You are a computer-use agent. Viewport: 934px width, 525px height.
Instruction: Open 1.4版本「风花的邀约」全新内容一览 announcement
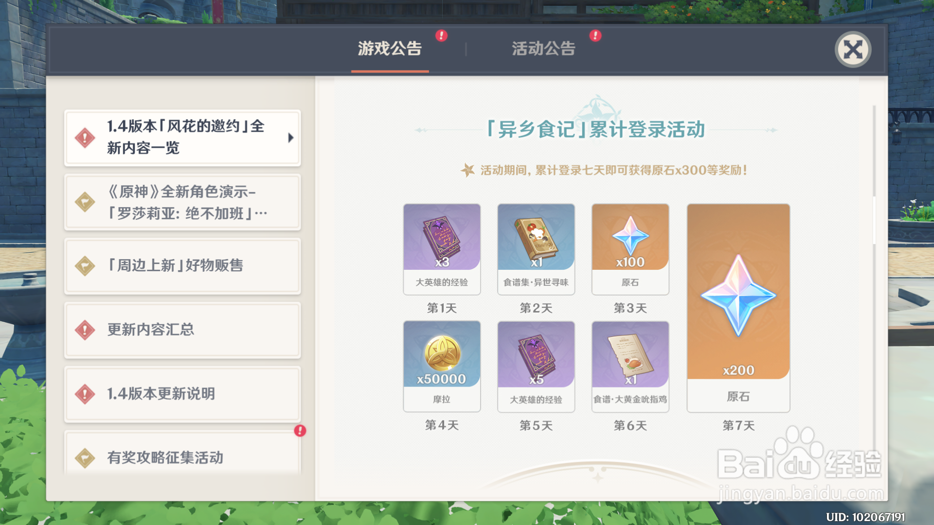(x=182, y=138)
